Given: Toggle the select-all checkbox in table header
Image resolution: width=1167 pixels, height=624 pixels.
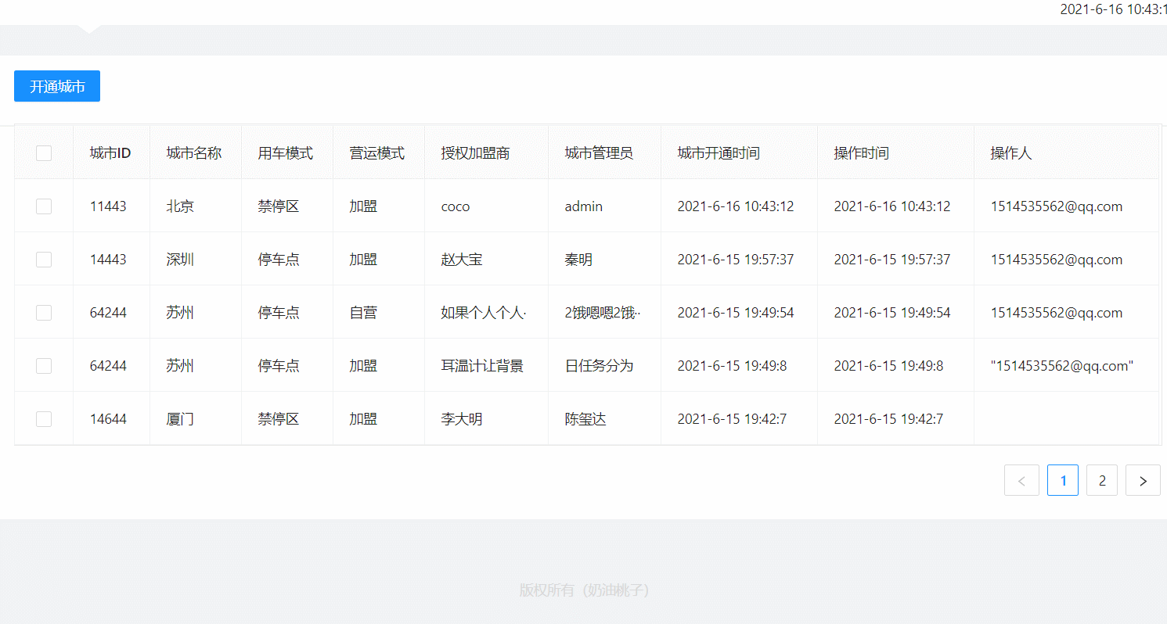Looking at the screenshot, I should point(44,153).
